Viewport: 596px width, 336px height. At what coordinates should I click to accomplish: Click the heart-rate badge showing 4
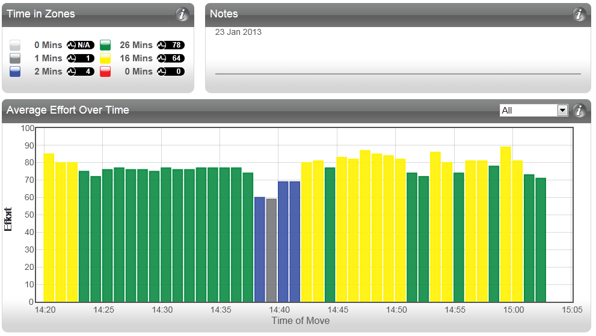(81, 72)
